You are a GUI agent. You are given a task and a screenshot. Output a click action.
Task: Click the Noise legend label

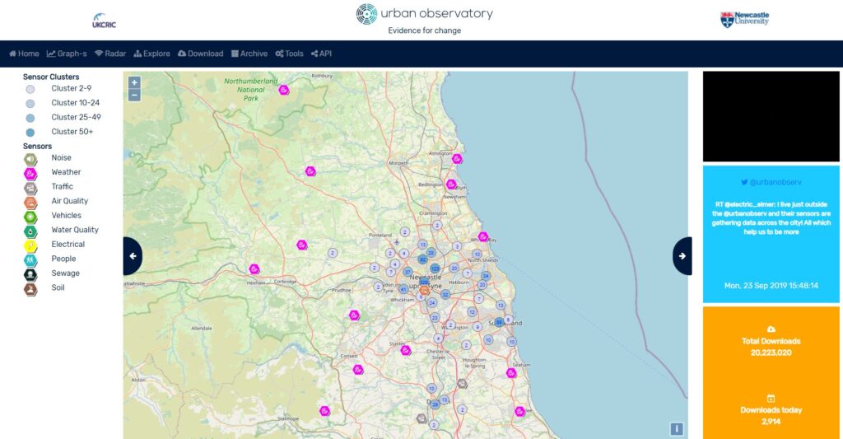coord(61,157)
